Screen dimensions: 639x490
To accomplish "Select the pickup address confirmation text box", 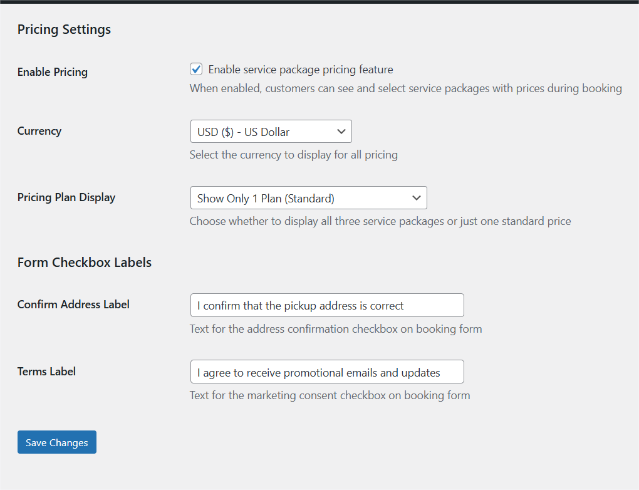I will click(x=326, y=305).
